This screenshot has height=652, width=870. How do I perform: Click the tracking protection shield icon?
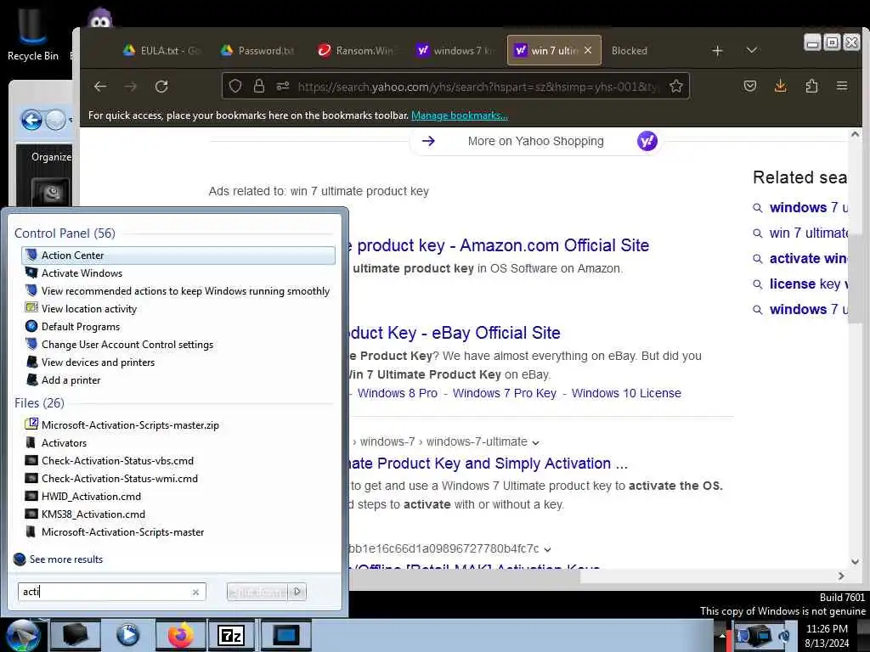click(x=235, y=86)
